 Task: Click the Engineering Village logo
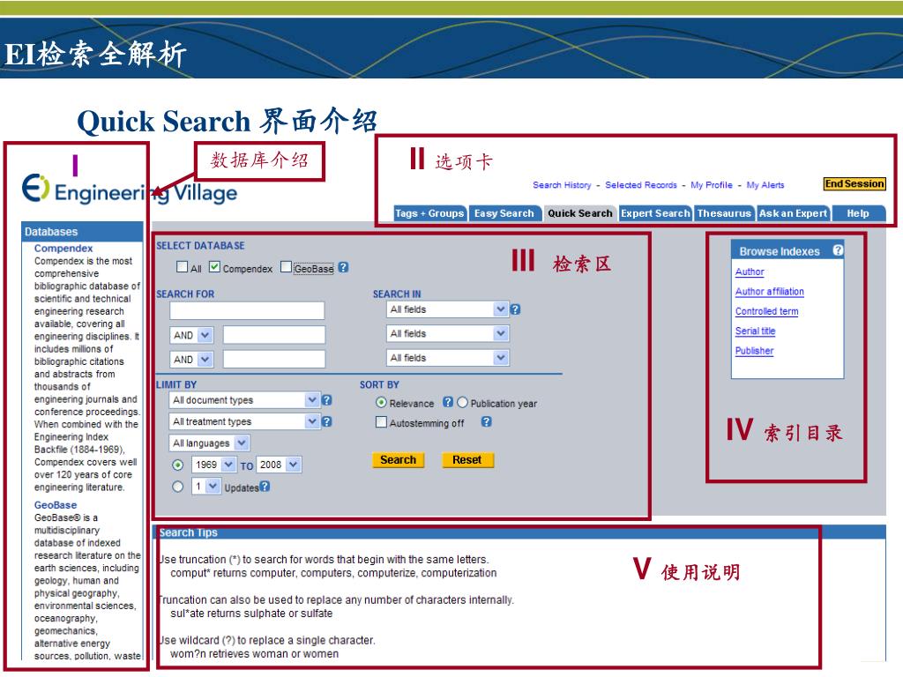(130, 190)
